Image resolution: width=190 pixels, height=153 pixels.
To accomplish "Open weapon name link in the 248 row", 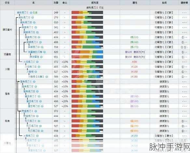I will [23, 12].
